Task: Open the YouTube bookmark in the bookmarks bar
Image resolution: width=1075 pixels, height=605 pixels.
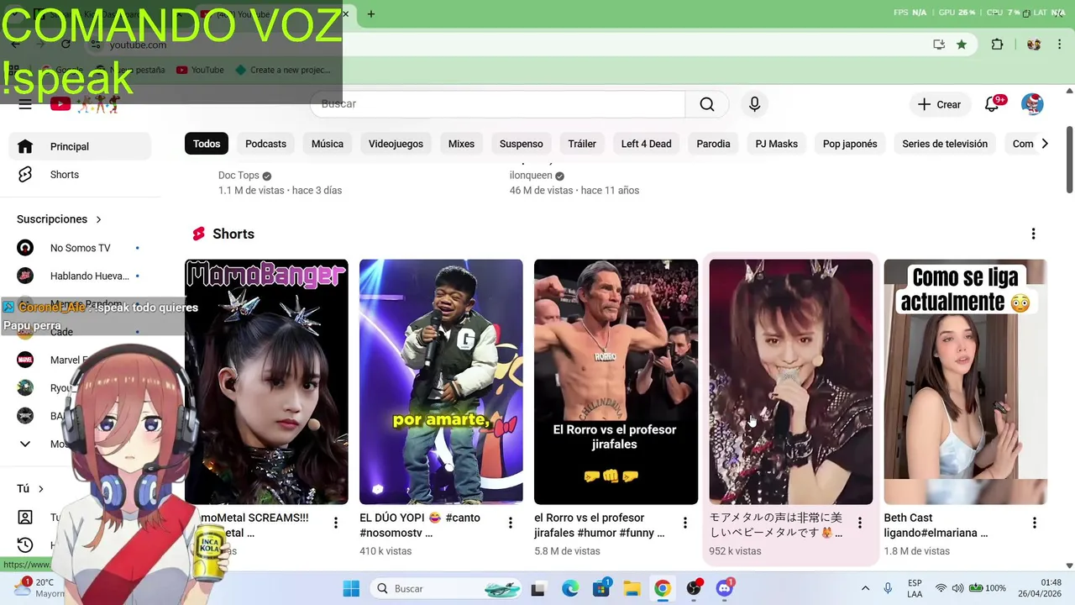Action: tap(200, 70)
